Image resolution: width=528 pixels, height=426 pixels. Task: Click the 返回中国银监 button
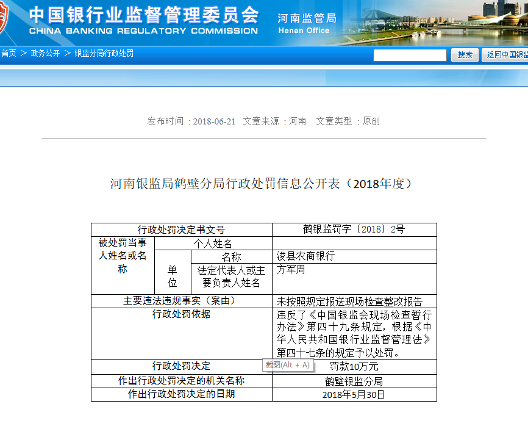pos(505,55)
